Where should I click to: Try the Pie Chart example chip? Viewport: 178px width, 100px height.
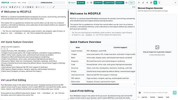pos(152,97)
